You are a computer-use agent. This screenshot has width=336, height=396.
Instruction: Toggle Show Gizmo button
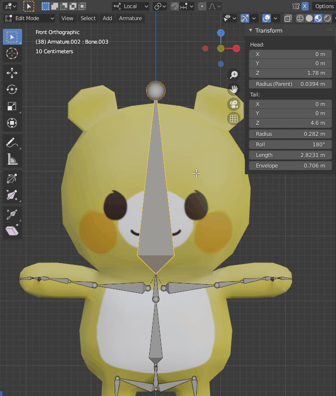pos(245,18)
